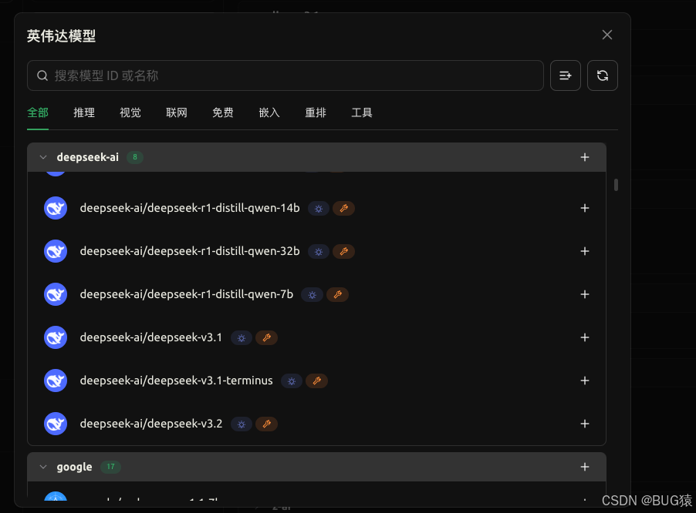696x513 pixels.
Task: Click the deepseek-r1-distill-qwen-32b model logo
Action: [x=56, y=251]
